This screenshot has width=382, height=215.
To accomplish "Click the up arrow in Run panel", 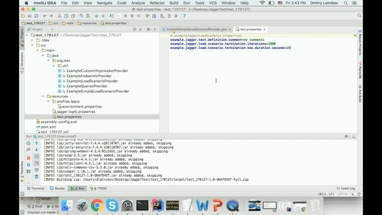I will [36, 143].
